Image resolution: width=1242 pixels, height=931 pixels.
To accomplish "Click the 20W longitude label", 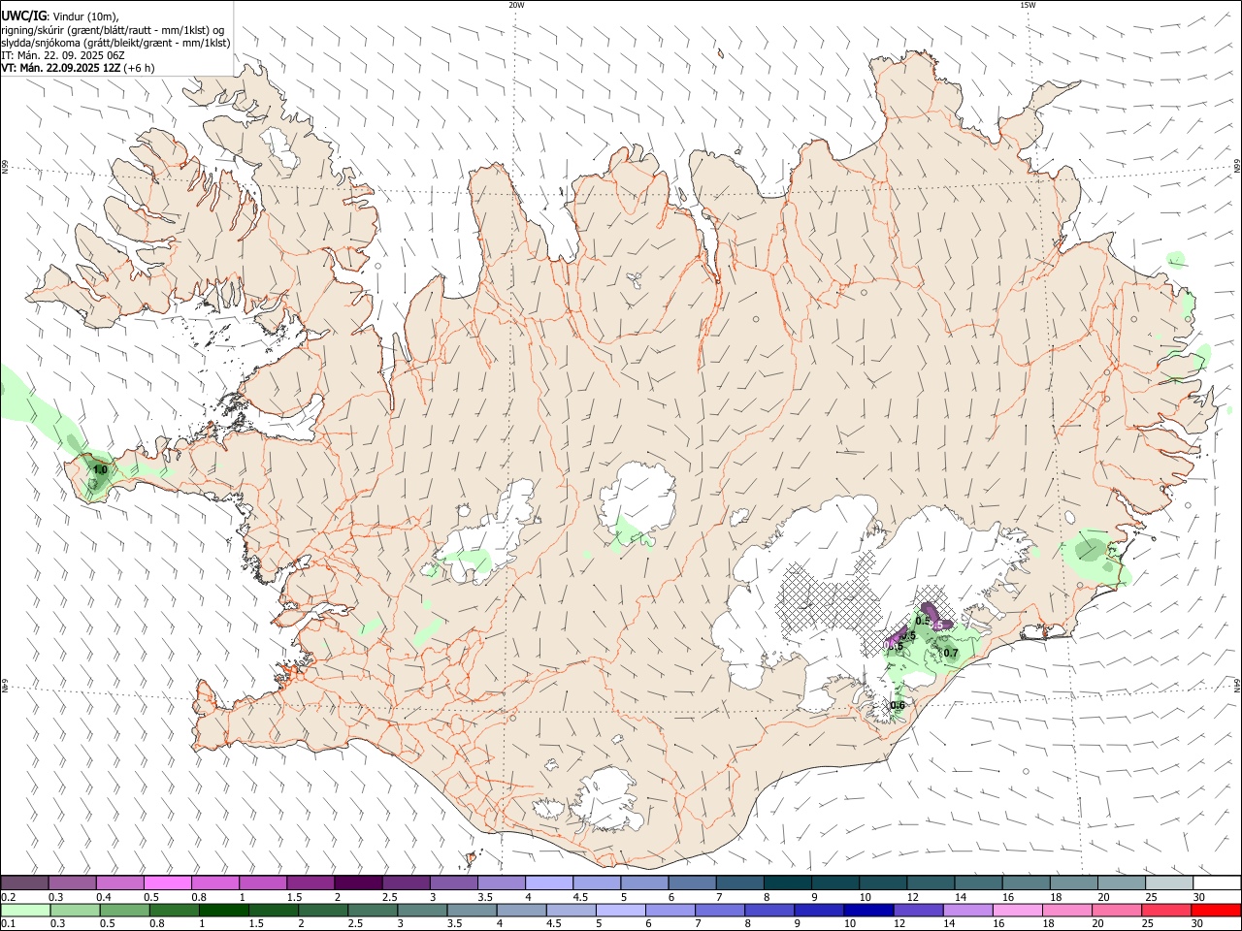I will (x=516, y=5).
